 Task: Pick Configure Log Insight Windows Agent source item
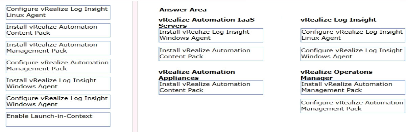click(x=58, y=102)
